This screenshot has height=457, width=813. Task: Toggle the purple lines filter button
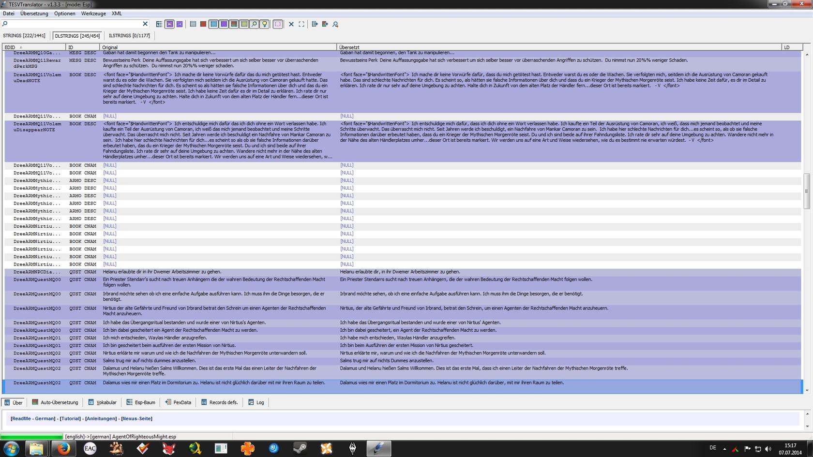pyautogui.click(x=224, y=24)
